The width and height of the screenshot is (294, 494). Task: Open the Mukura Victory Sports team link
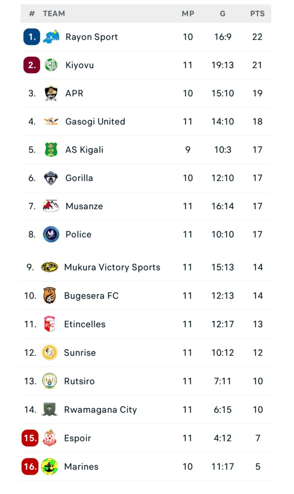pyautogui.click(x=112, y=268)
